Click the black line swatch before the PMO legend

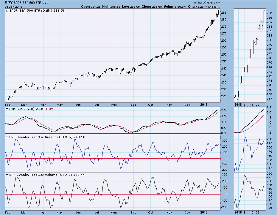click(7, 109)
